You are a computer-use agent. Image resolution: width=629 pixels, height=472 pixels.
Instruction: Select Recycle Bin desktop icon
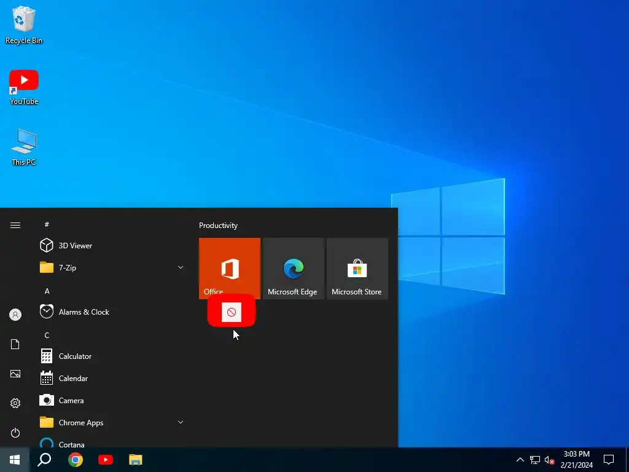click(x=24, y=25)
